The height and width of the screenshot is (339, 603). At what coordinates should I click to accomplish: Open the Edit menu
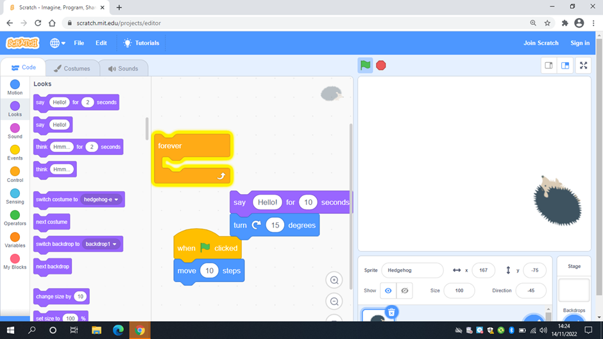[x=101, y=43]
